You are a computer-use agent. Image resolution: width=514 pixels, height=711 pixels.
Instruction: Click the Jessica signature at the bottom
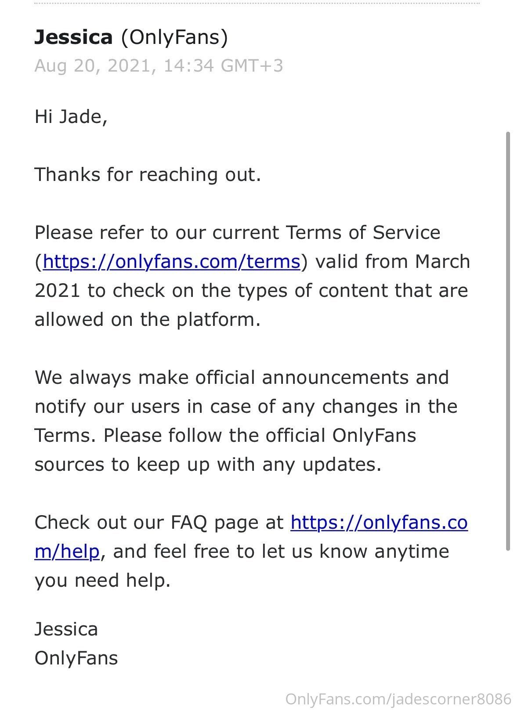click(x=66, y=629)
